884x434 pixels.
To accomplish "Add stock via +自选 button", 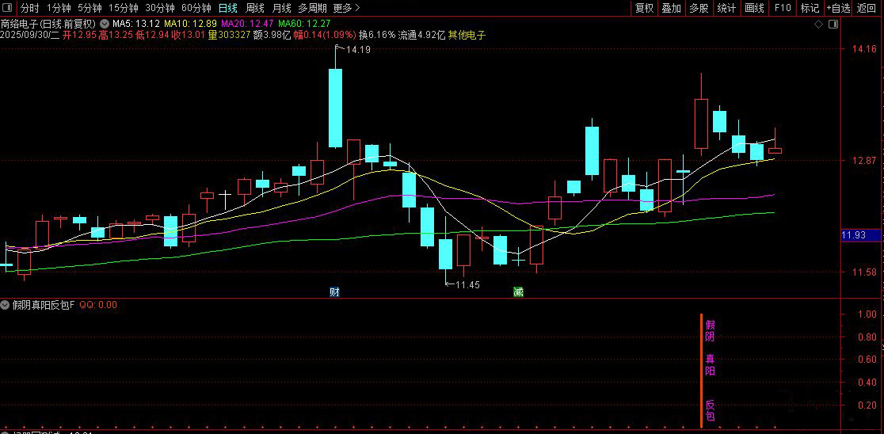I will [838, 9].
